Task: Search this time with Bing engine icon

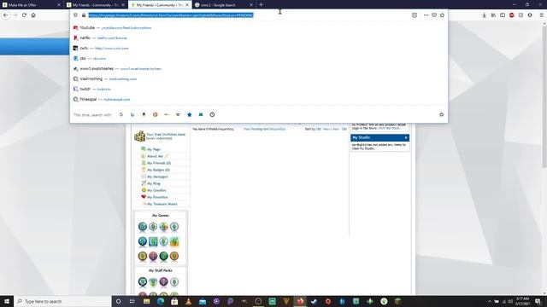Action: click(132, 114)
